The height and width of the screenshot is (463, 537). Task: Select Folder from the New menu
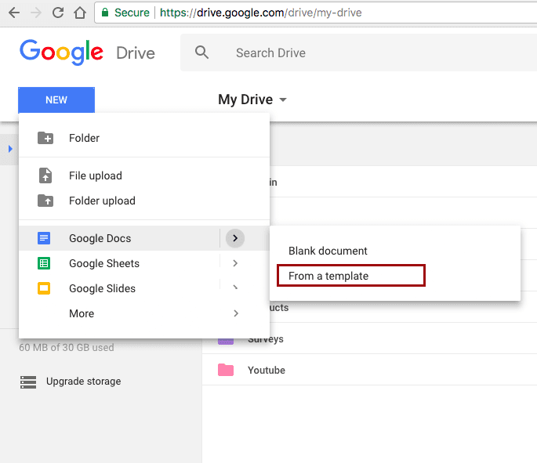[x=144, y=138]
